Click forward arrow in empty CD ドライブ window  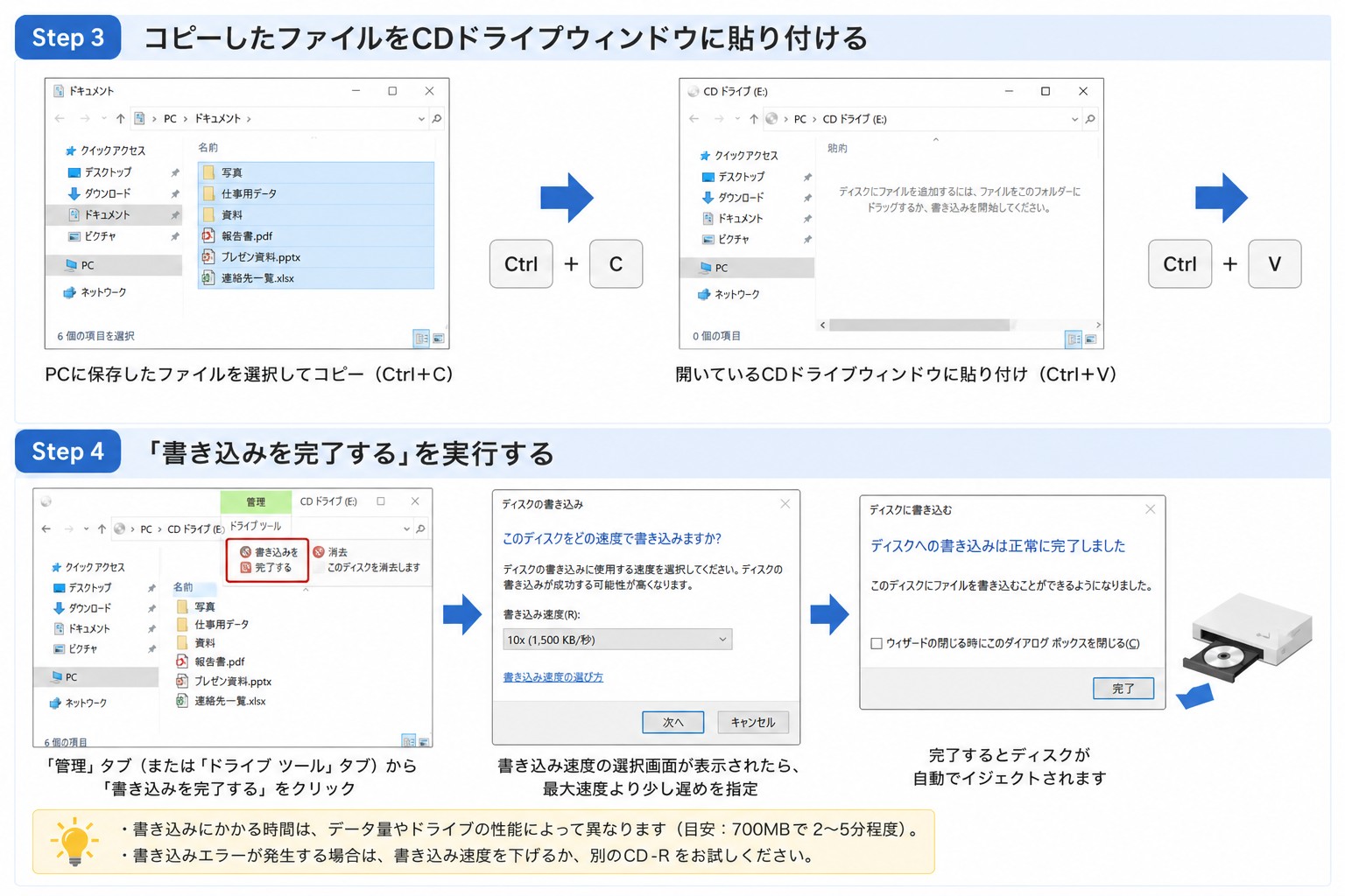pyautogui.click(x=719, y=119)
